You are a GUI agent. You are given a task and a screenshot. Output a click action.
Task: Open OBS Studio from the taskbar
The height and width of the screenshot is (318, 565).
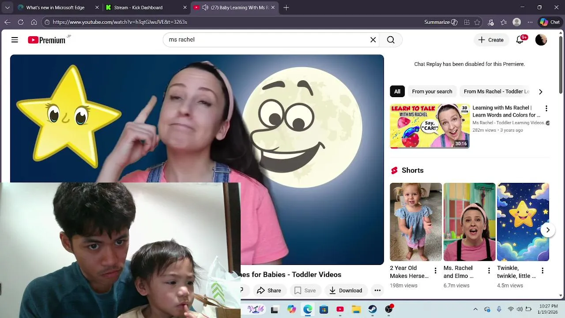pyautogui.click(x=389, y=310)
